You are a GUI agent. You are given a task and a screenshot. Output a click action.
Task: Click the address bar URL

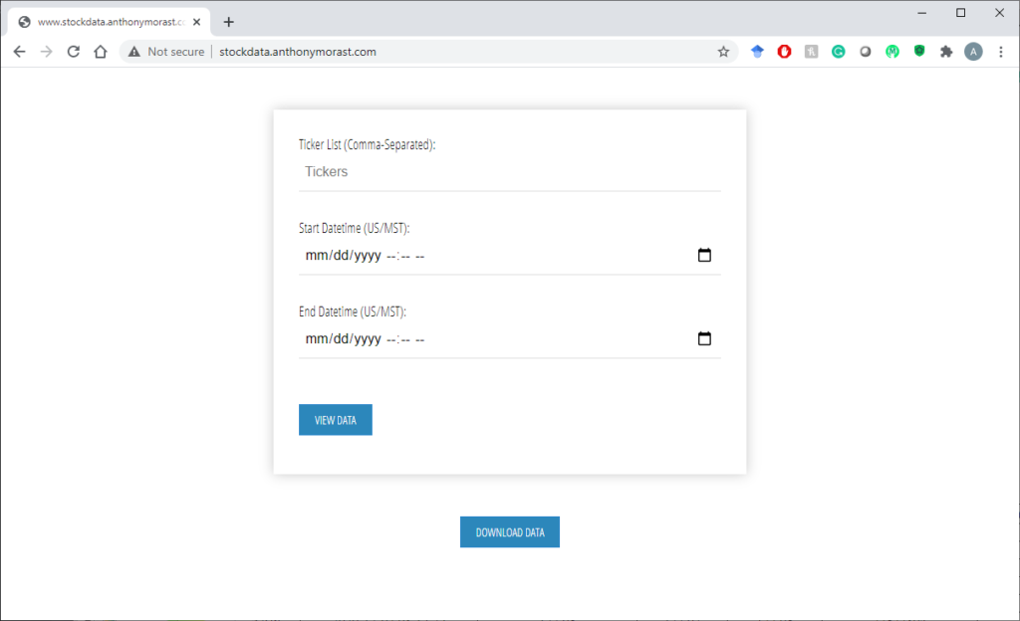point(297,52)
